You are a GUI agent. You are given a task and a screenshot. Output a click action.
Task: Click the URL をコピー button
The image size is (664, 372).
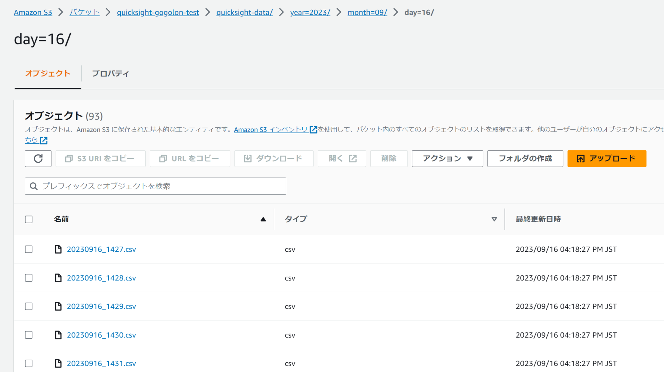click(x=190, y=158)
